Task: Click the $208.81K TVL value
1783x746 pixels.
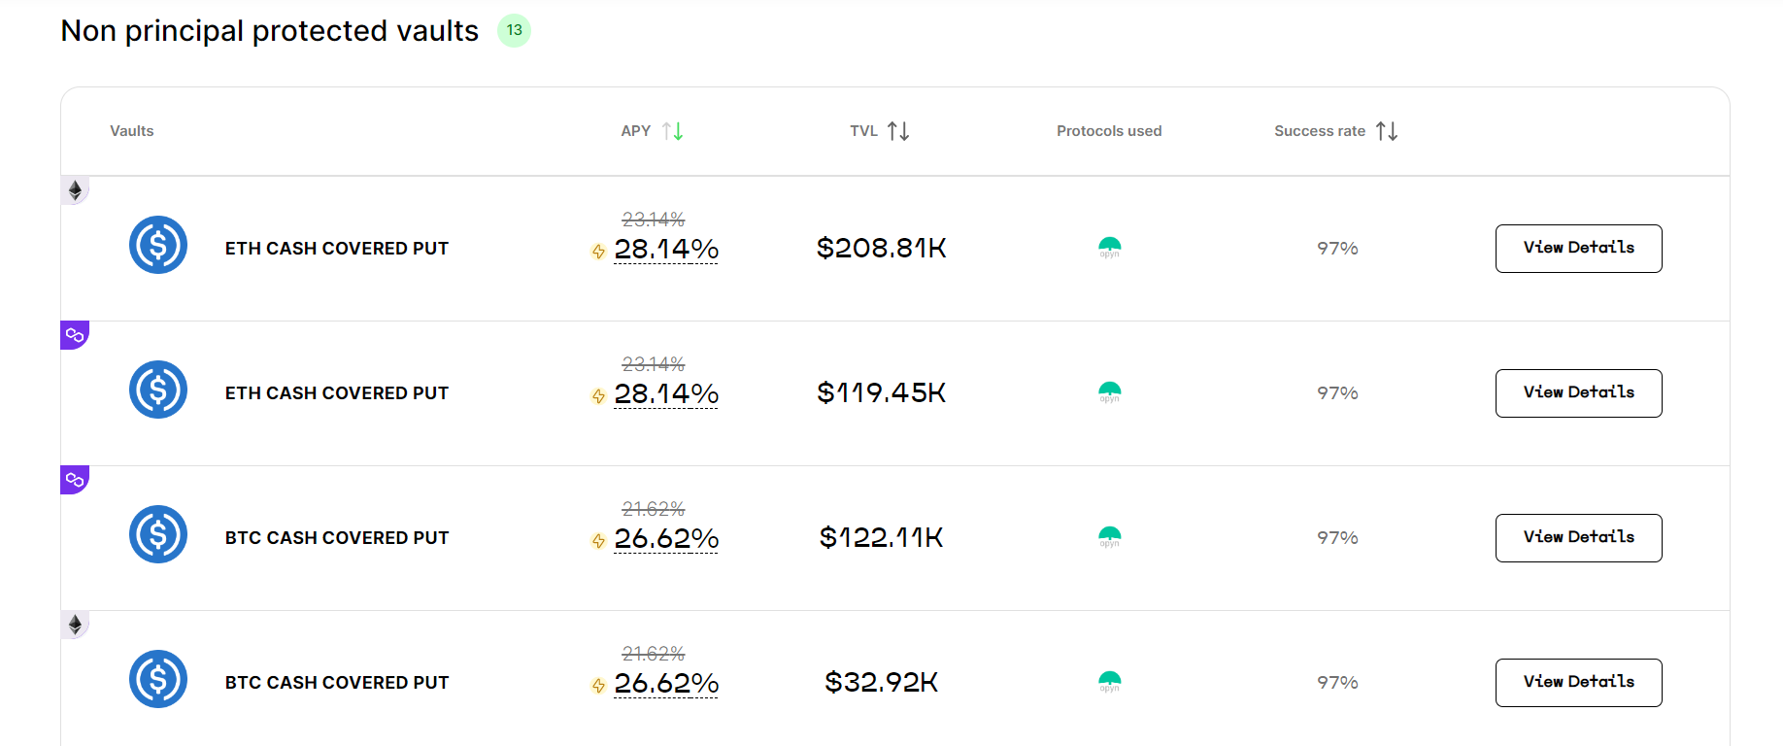Action: [881, 249]
